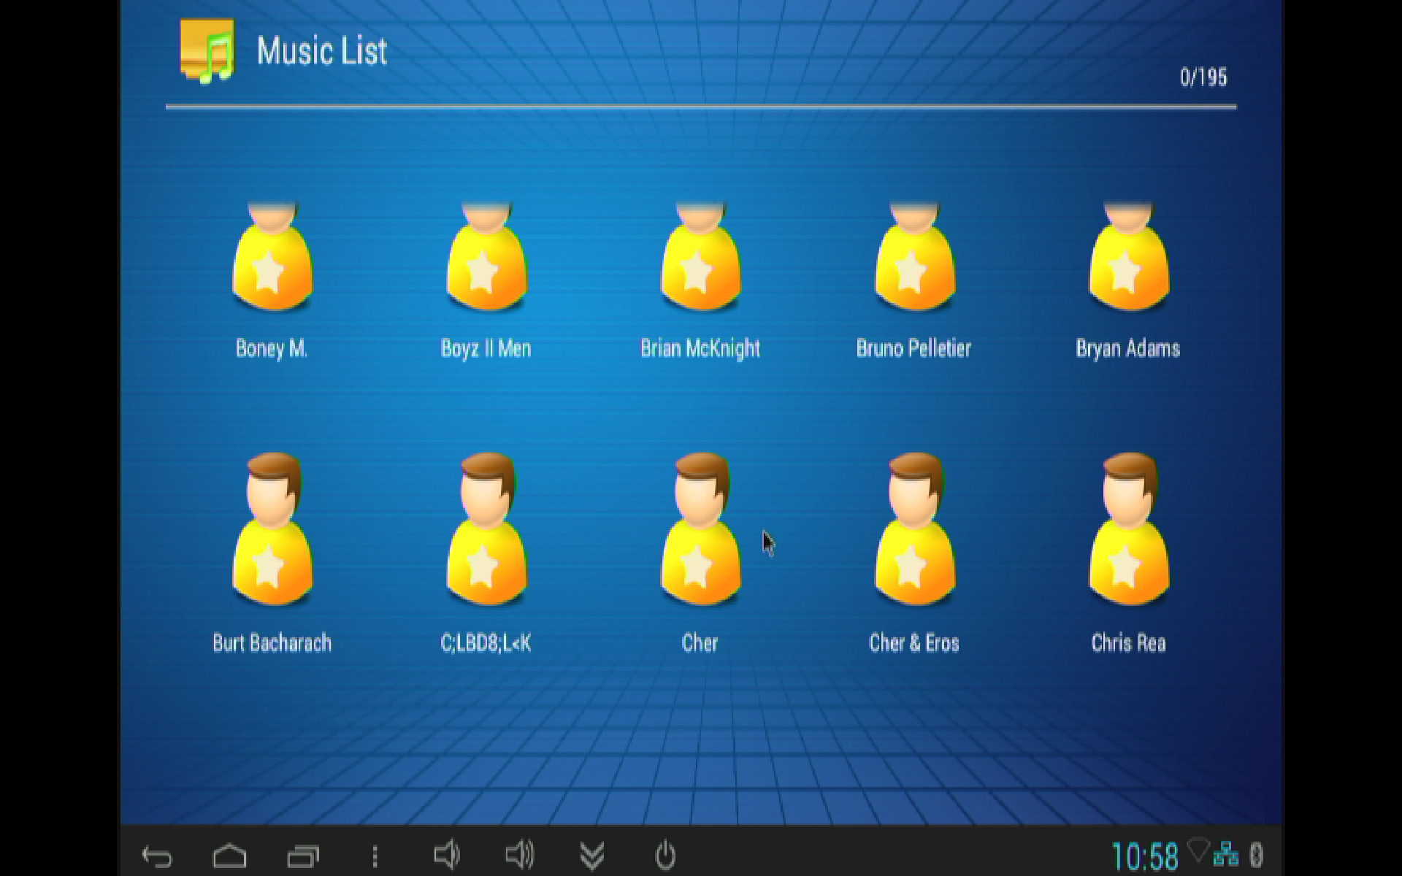Lower volume with speaker down icon
Image resolution: width=1402 pixels, height=876 pixels.
446,854
